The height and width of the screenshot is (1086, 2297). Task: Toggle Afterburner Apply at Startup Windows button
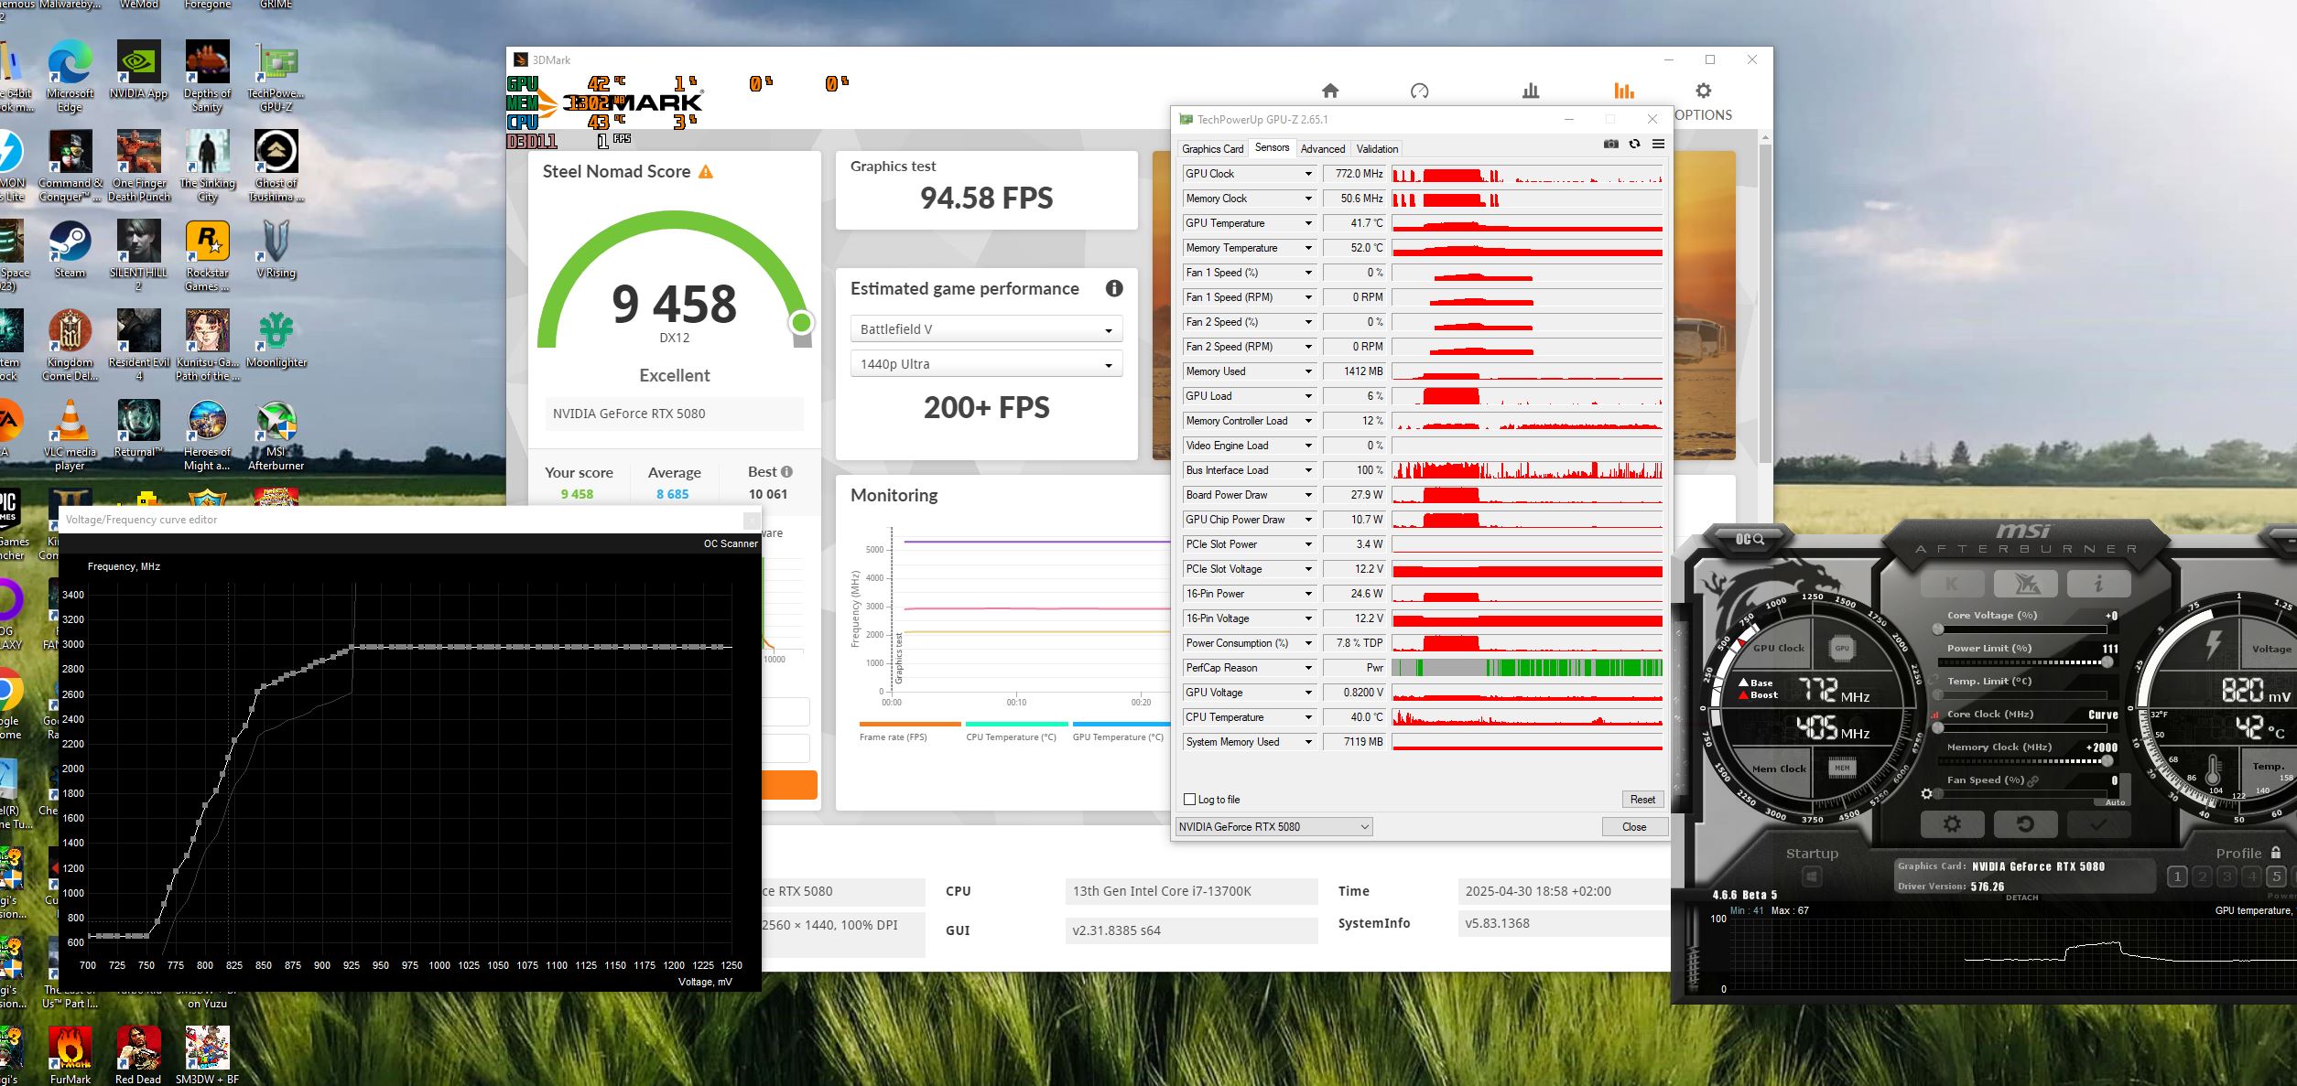1811,876
